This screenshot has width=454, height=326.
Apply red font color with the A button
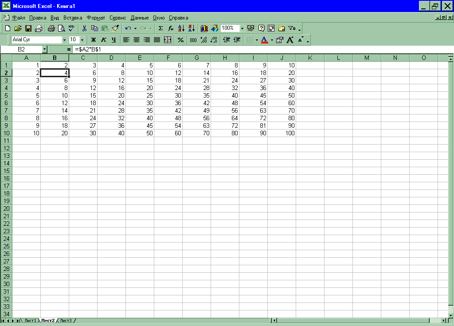264,40
